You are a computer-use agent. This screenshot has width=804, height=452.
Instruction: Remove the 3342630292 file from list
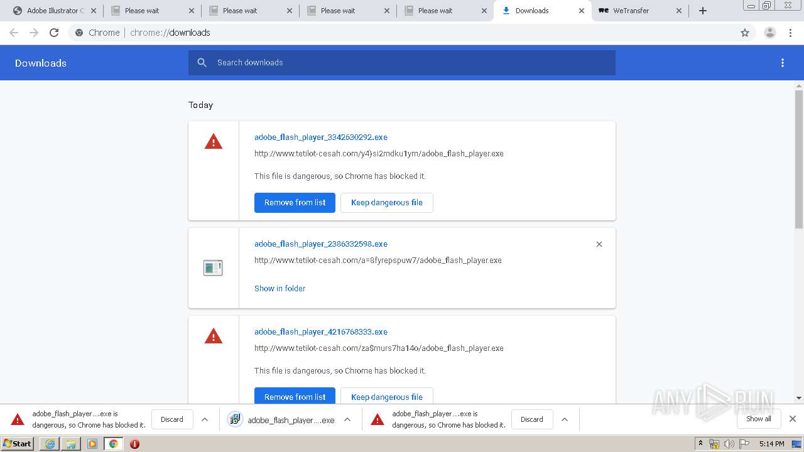click(295, 203)
